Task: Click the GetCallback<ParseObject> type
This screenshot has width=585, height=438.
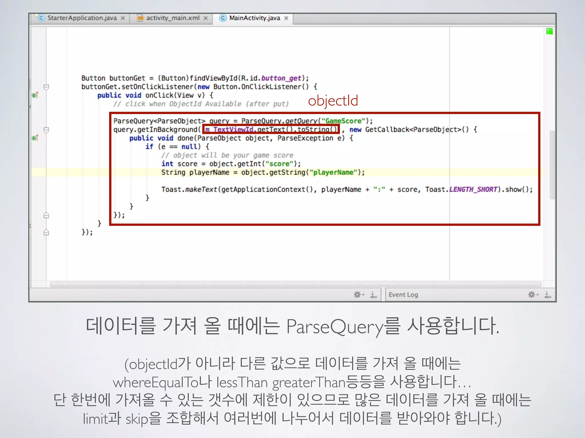Action: [413, 129]
